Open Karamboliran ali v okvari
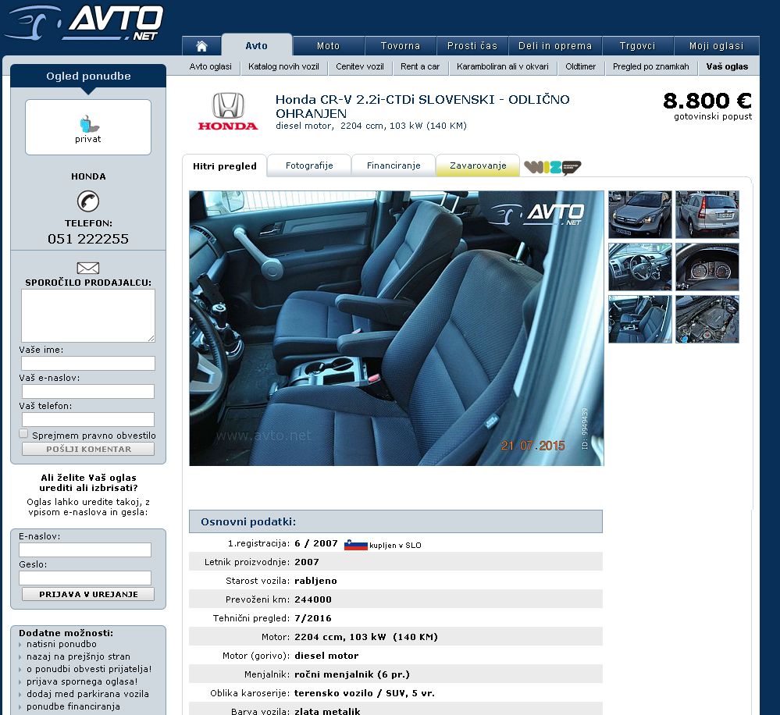This screenshot has width=780, height=715. (502, 66)
